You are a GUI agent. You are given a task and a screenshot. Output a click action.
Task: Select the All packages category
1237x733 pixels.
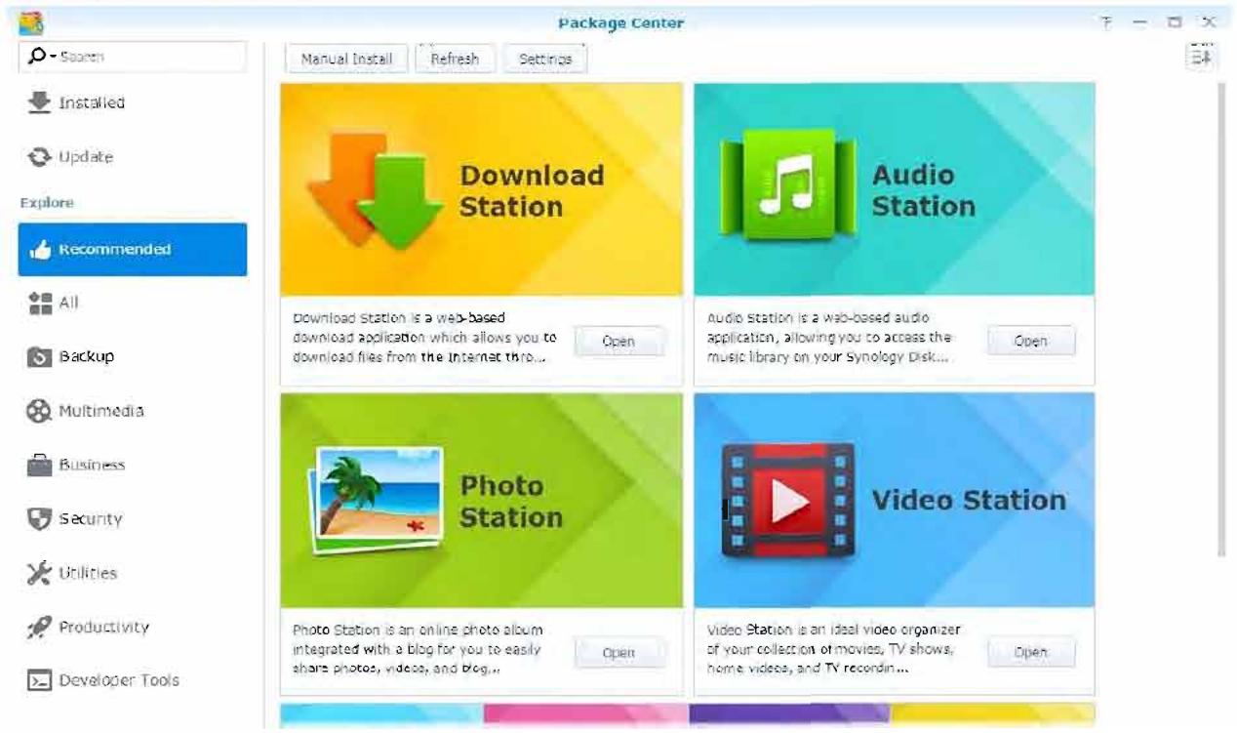[133, 304]
